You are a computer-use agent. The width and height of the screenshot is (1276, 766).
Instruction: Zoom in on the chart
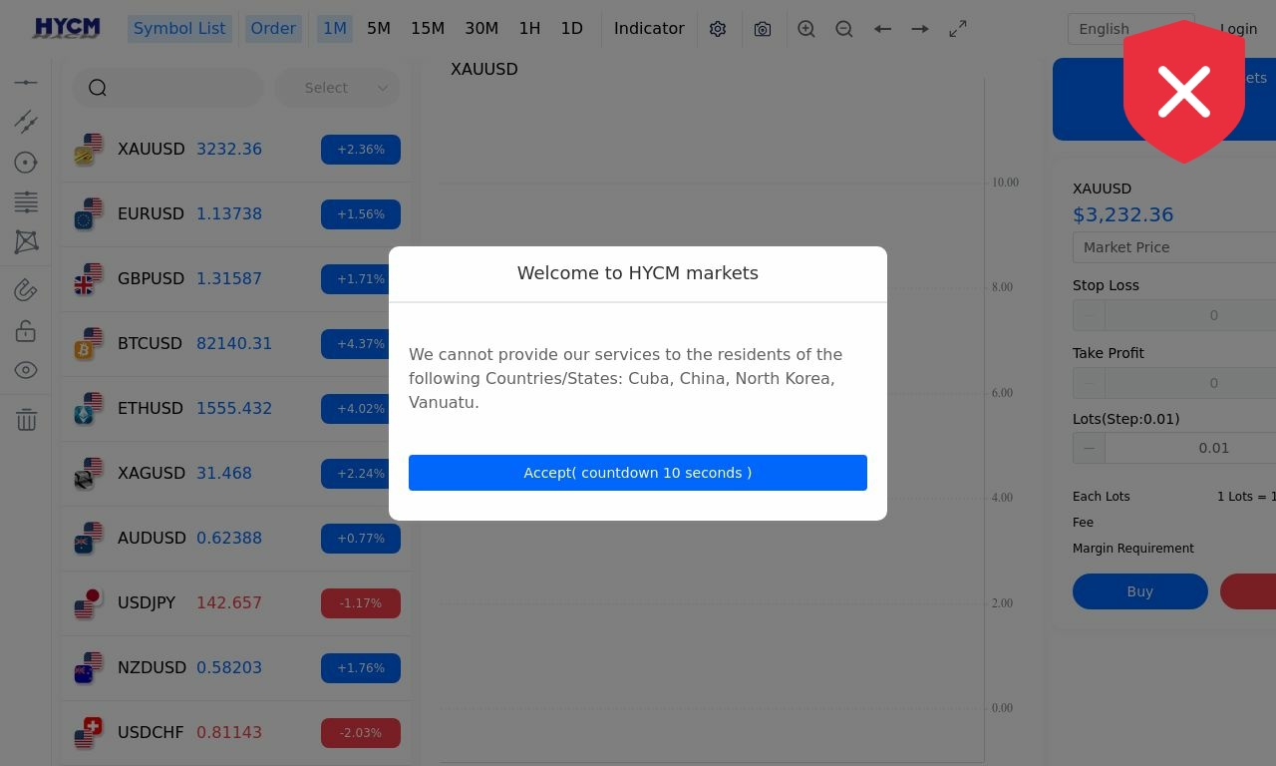pyautogui.click(x=806, y=29)
